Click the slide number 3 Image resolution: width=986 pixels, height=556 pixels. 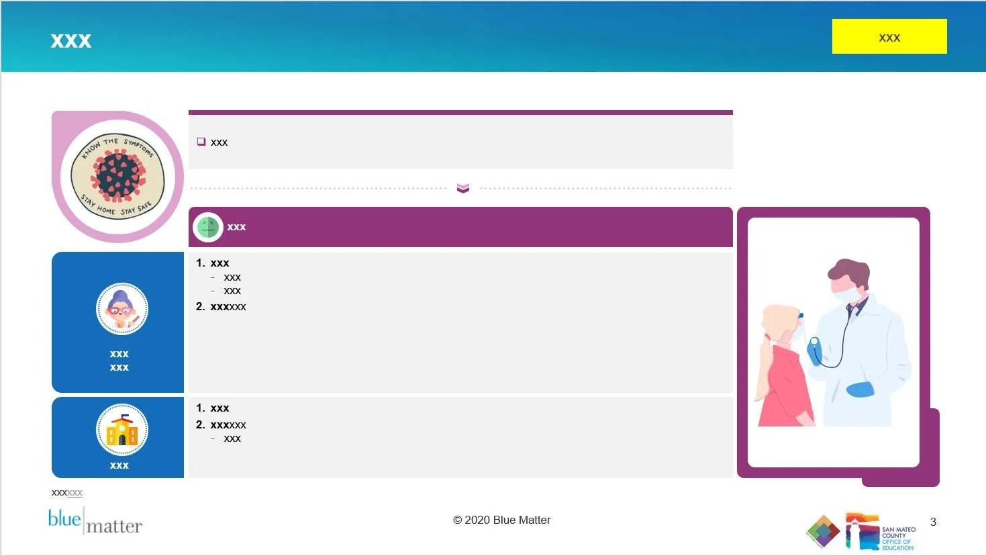click(933, 522)
